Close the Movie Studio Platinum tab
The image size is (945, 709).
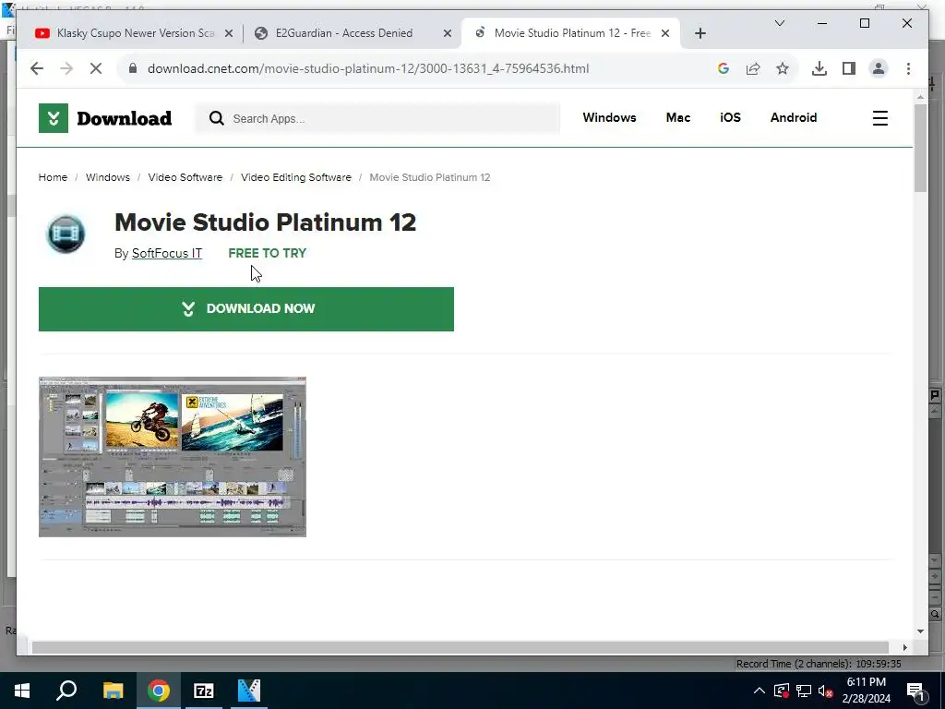click(x=665, y=33)
